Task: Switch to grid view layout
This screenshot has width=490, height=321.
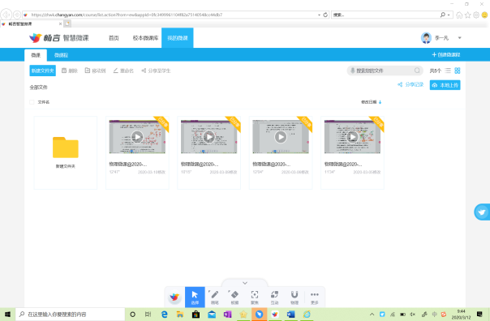Action: 458,71
